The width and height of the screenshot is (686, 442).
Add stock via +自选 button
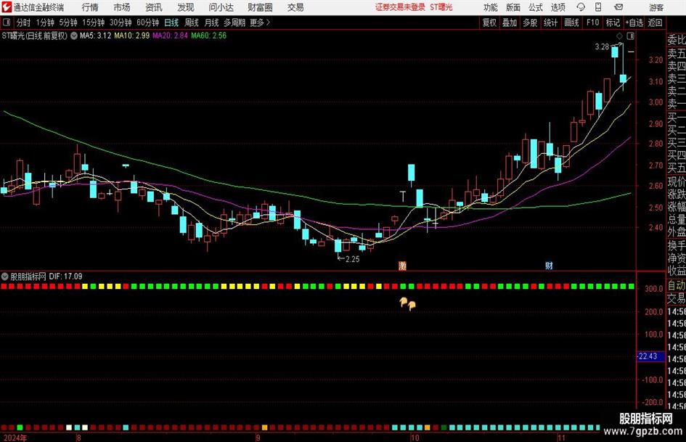pyautogui.click(x=634, y=22)
